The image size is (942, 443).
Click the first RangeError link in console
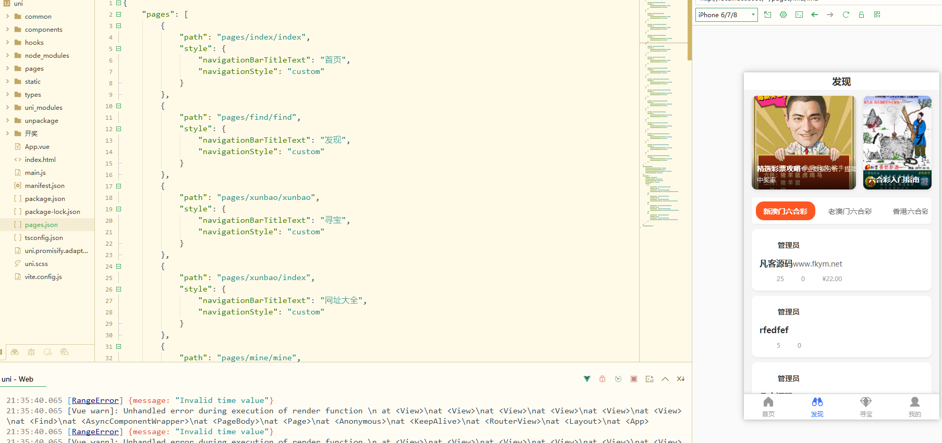[95, 400]
